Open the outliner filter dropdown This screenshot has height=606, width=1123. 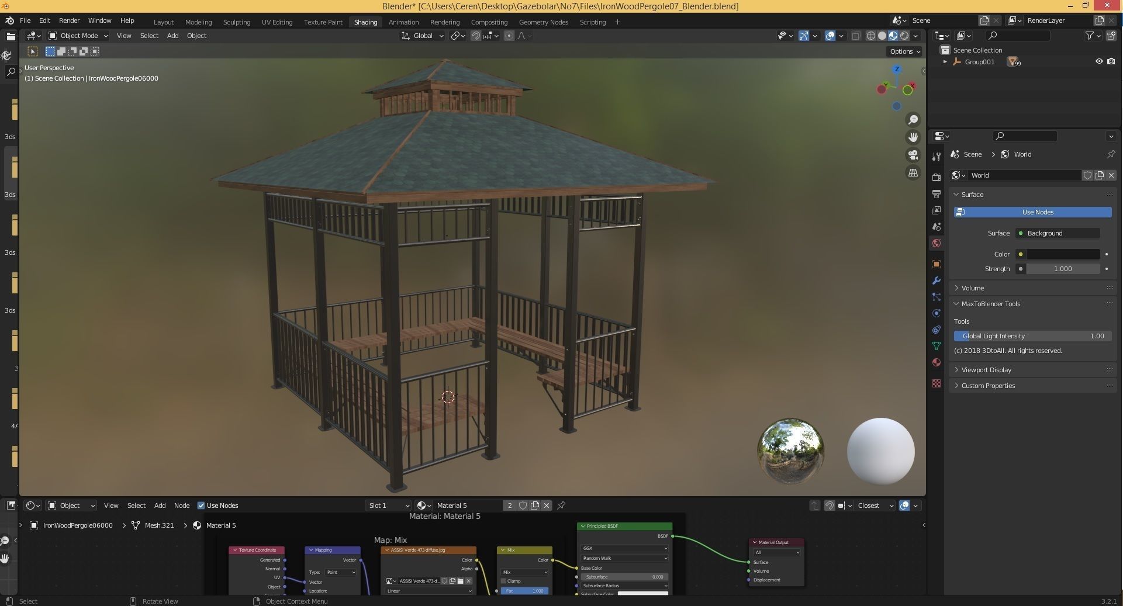click(1093, 36)
